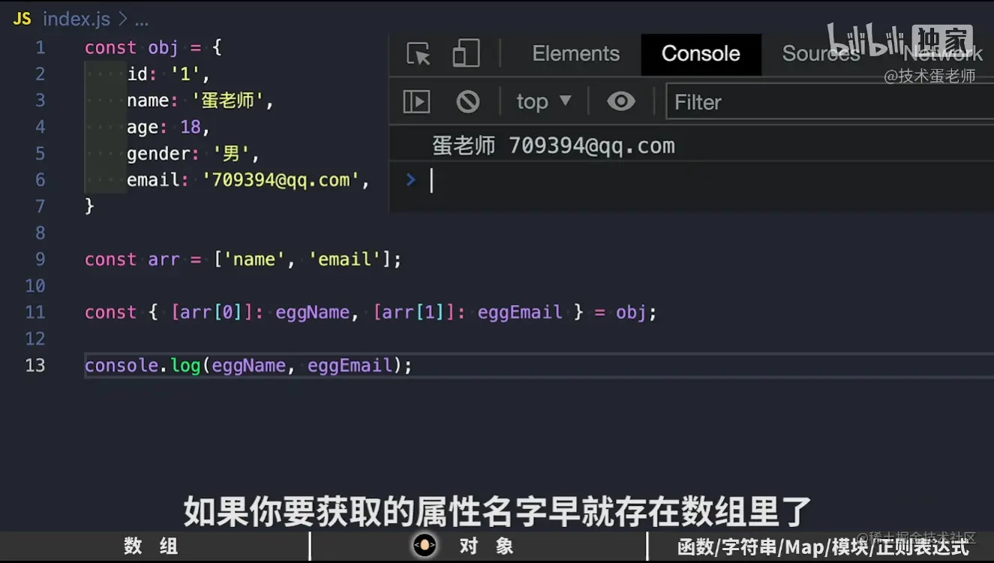Click the 数组 section label at bottom
994x563 pixels.
click(x=149, y=546)
